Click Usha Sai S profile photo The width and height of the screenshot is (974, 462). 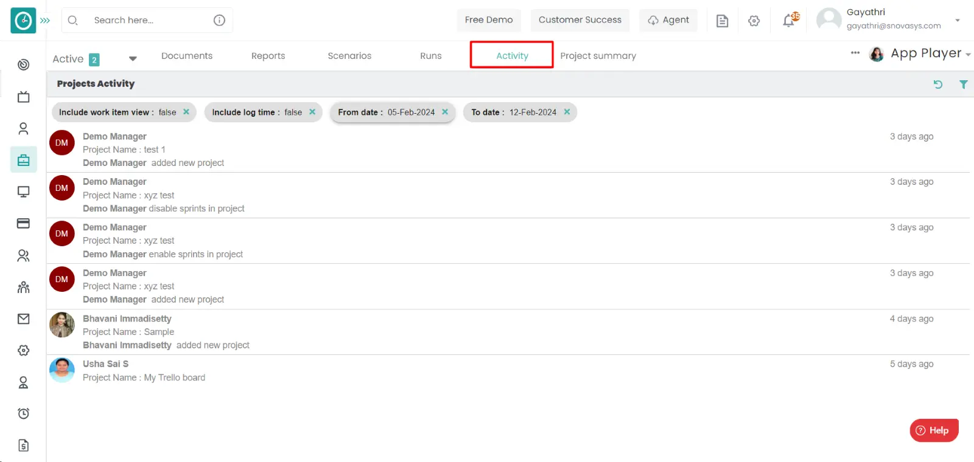coord(62,370)
